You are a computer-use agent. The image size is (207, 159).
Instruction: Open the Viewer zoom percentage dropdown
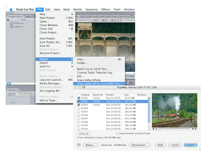[95, 20]
